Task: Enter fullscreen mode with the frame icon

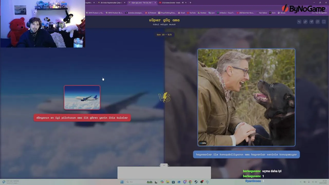Action: [324, 22]
